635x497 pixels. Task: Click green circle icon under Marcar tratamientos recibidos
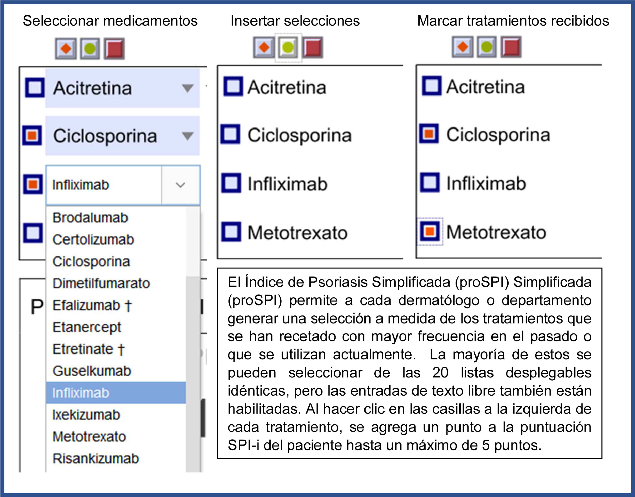coord(487,46)
